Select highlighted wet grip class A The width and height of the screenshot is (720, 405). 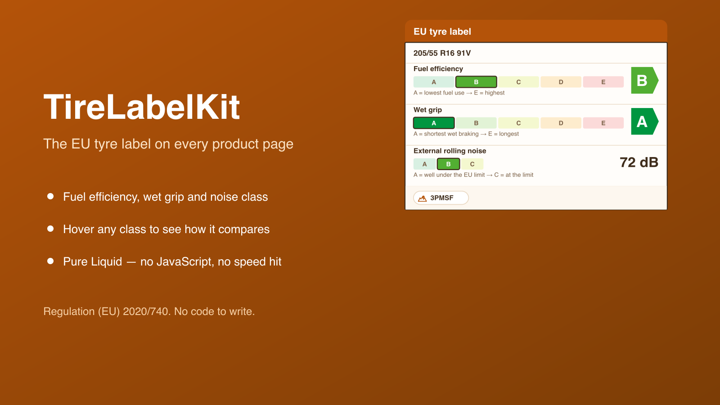coord(434,123)
